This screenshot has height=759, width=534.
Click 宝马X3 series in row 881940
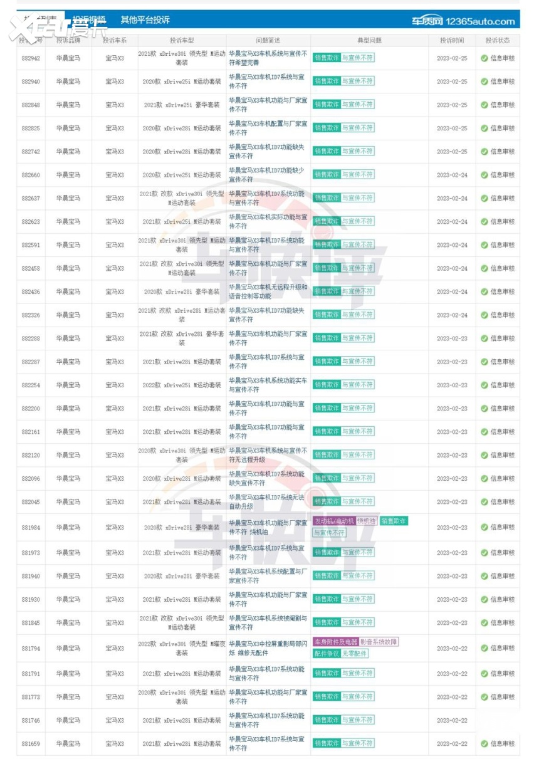coord(115,576)
